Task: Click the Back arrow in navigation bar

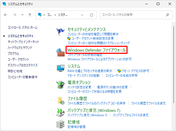Action: (6, 15)
